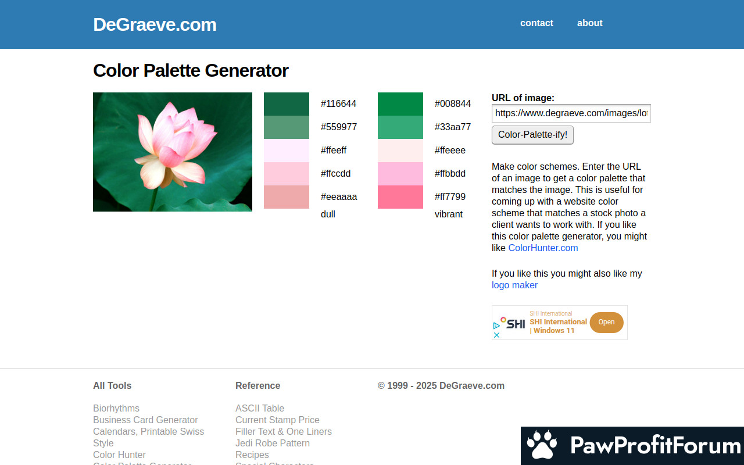The image size is (744, 465).
Task: Open the ASCII Table reference link
Action: coord(260,409)
